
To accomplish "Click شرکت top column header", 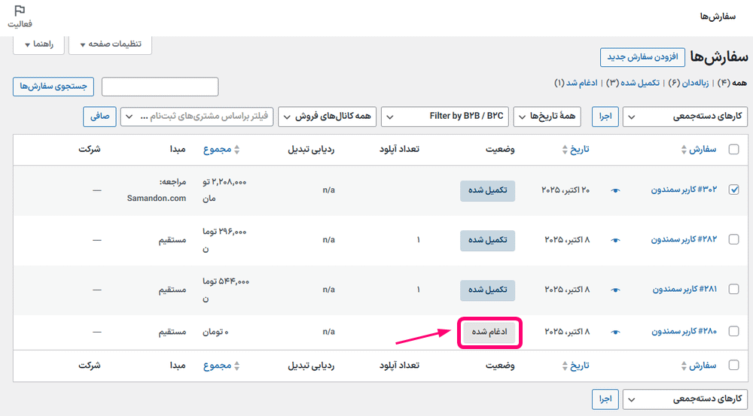I will click(90, 149).
